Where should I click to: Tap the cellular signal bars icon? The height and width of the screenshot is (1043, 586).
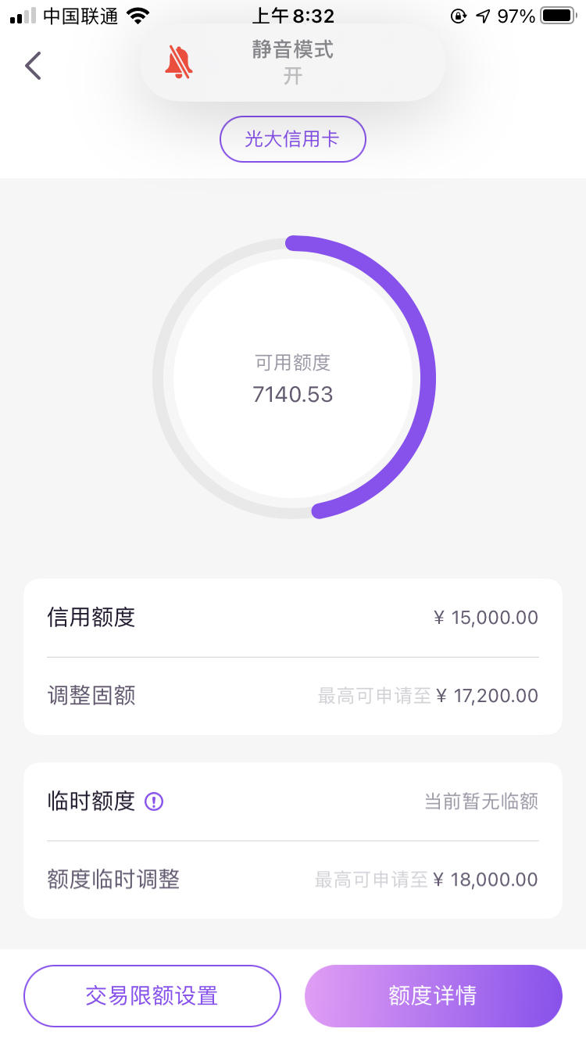pyautogui.click(x=23, y=16)
